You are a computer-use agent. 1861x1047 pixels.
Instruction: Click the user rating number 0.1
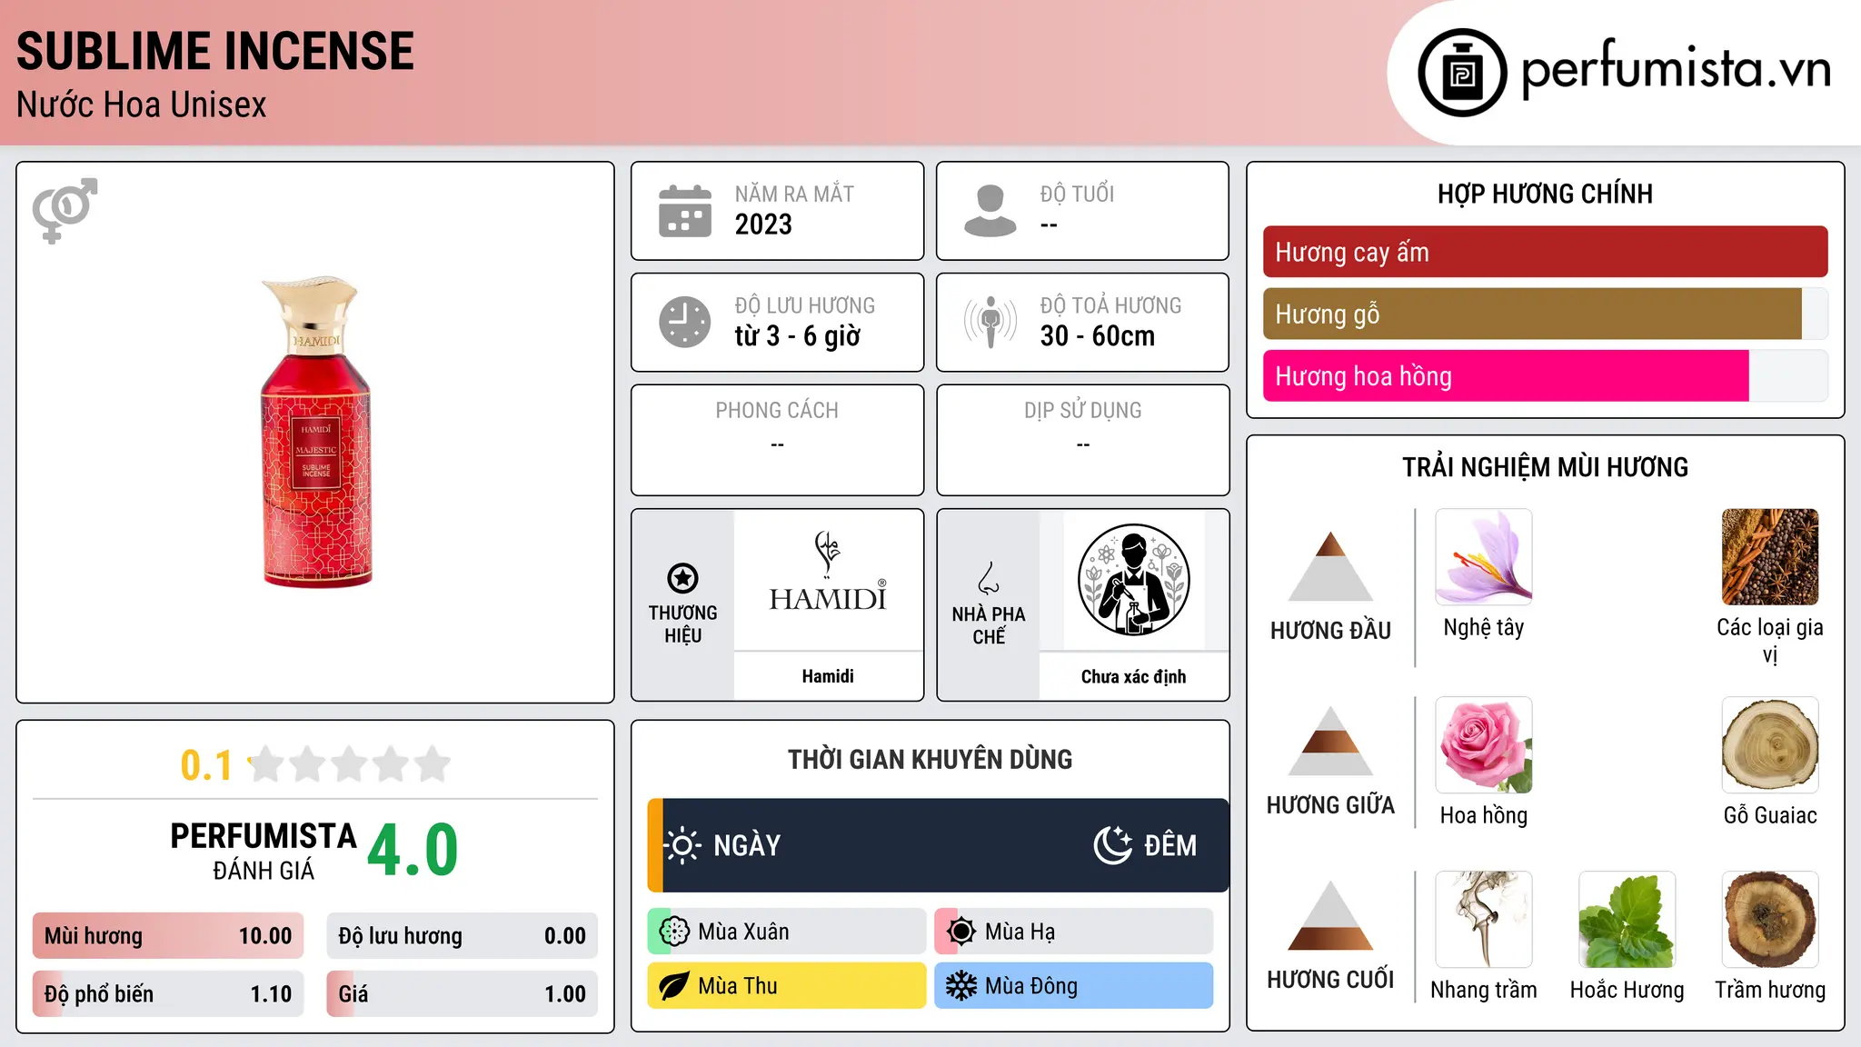206,765
